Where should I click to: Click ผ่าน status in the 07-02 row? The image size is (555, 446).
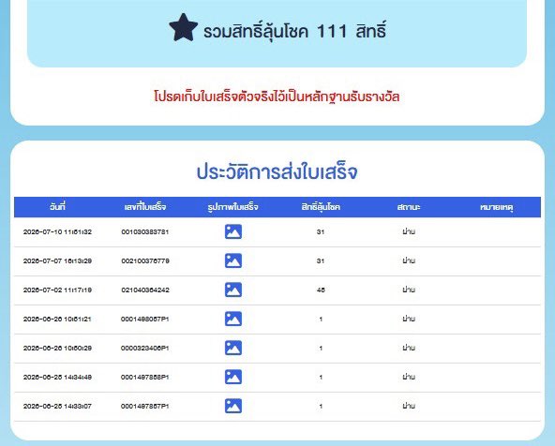click(409, 290)
